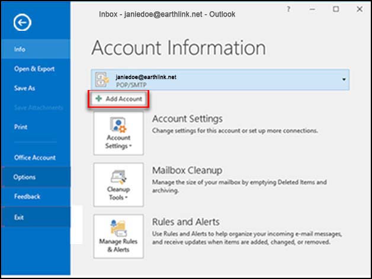Maximize the Outlook window
The image size is (372, 279).
(x=336, y=9)
